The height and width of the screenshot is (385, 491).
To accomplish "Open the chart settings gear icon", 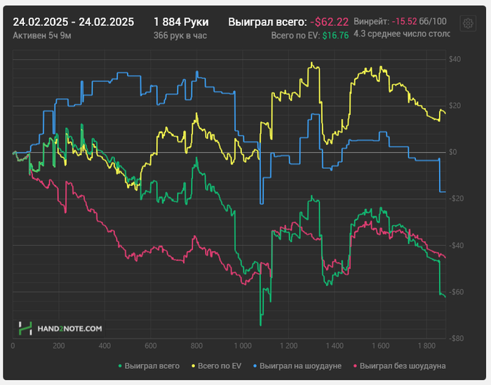I will [468, 23].
